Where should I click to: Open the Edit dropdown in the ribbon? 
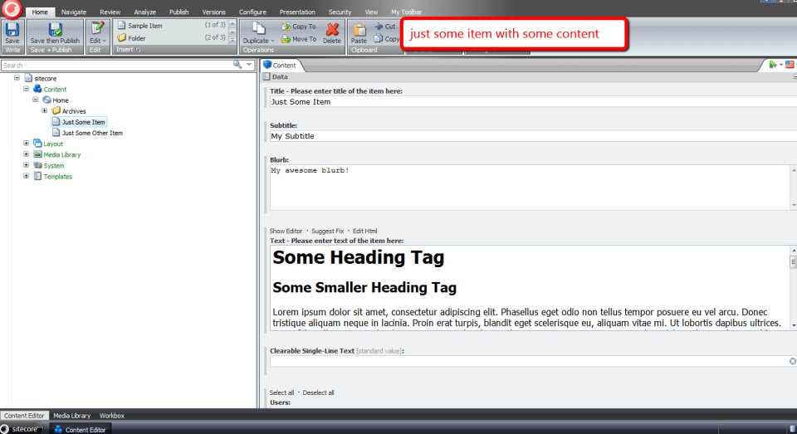click(97, 41)
